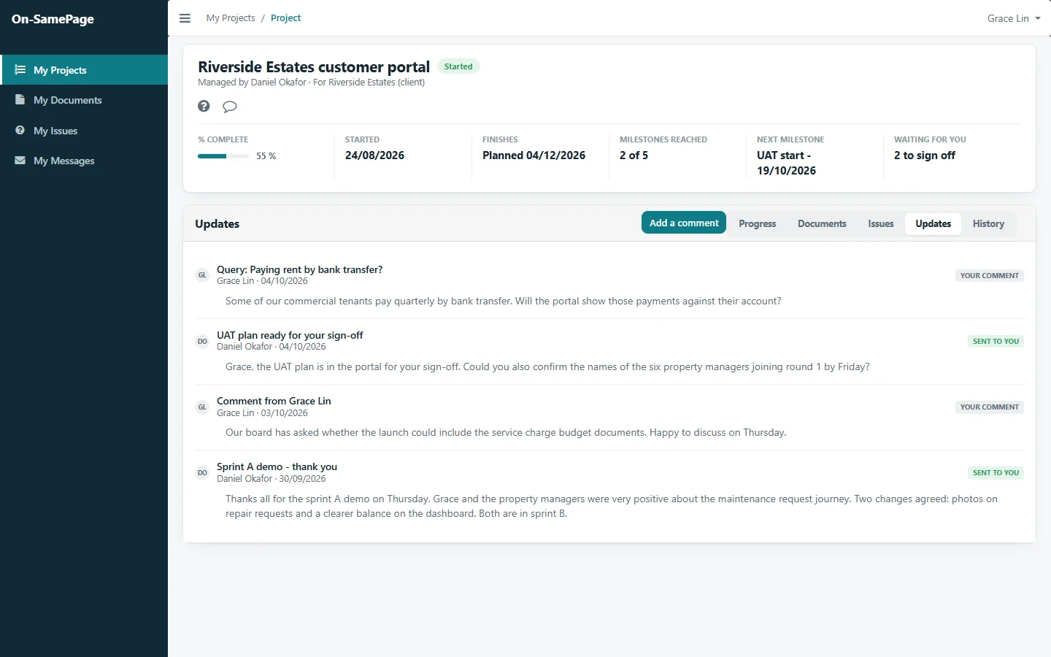Open the Grace Lin user dropdown
1051x657 pixels.
(1014, 18)
